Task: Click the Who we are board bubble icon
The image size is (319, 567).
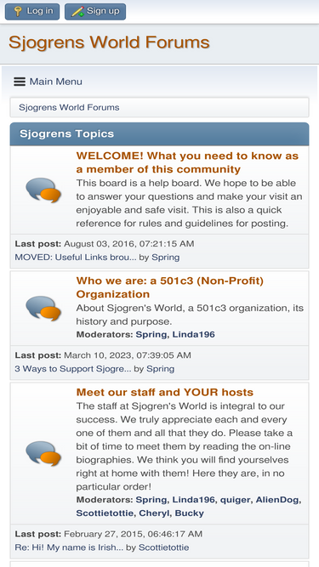Action: click(43, 308)
